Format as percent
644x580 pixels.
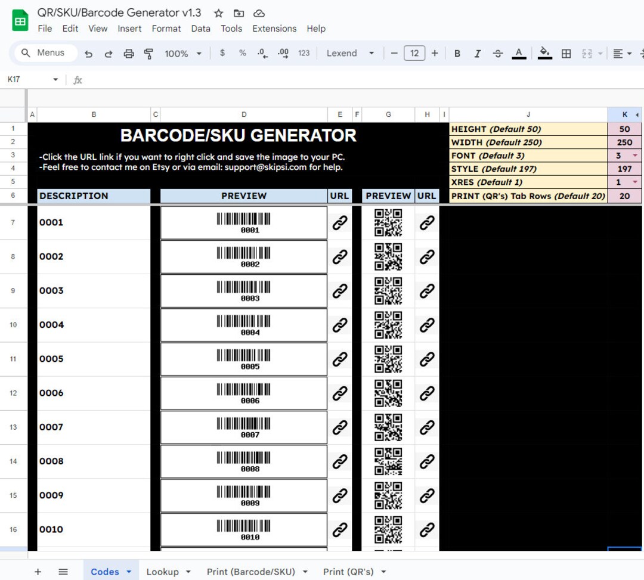coord(242,53)
